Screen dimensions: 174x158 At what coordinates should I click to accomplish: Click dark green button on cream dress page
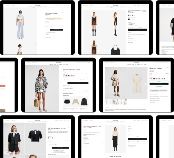click(159, 84)
